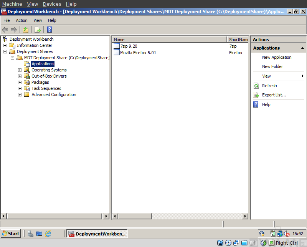Click DeploymentWorkbench taskbar button

(97, 234)
